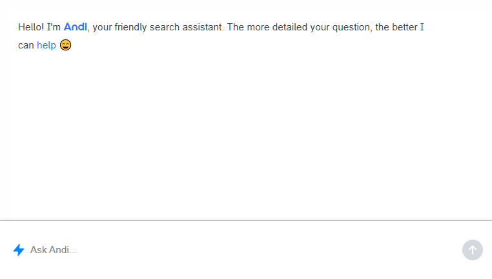Click the send arrow at right of input
This screenshot has width=492, height=279.
[x=472, y=250]
